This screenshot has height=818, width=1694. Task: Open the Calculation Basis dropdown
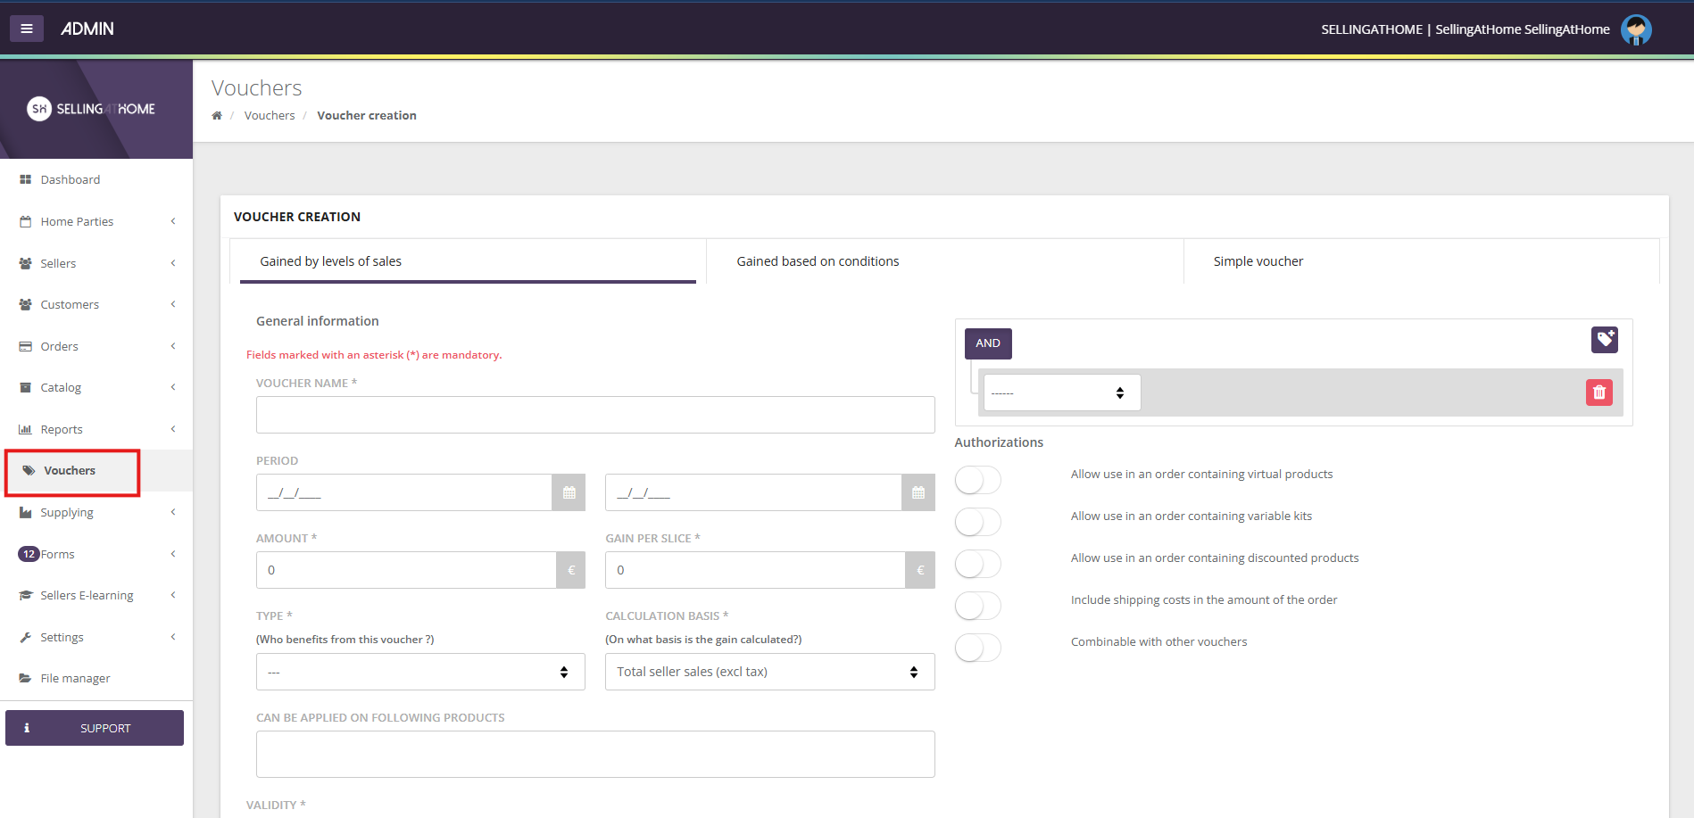click(769, 672)
